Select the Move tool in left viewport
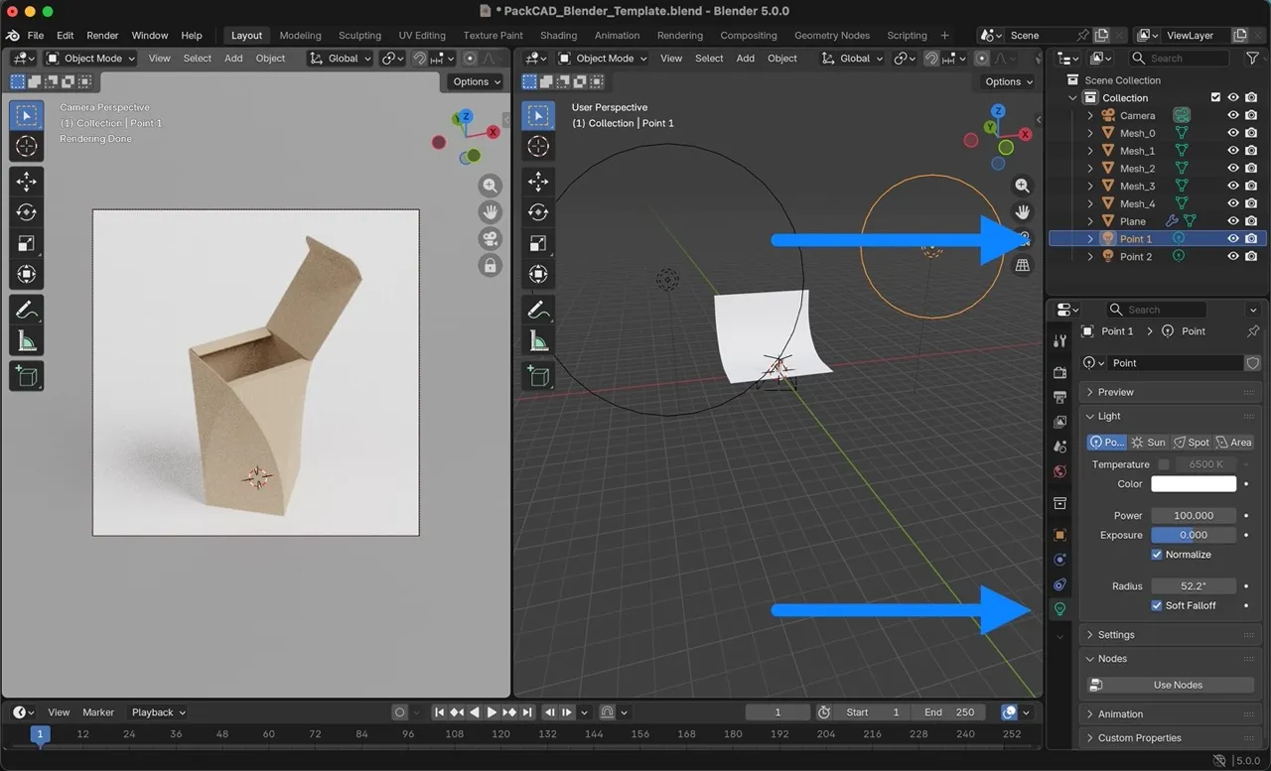 [x=27, y=181]
